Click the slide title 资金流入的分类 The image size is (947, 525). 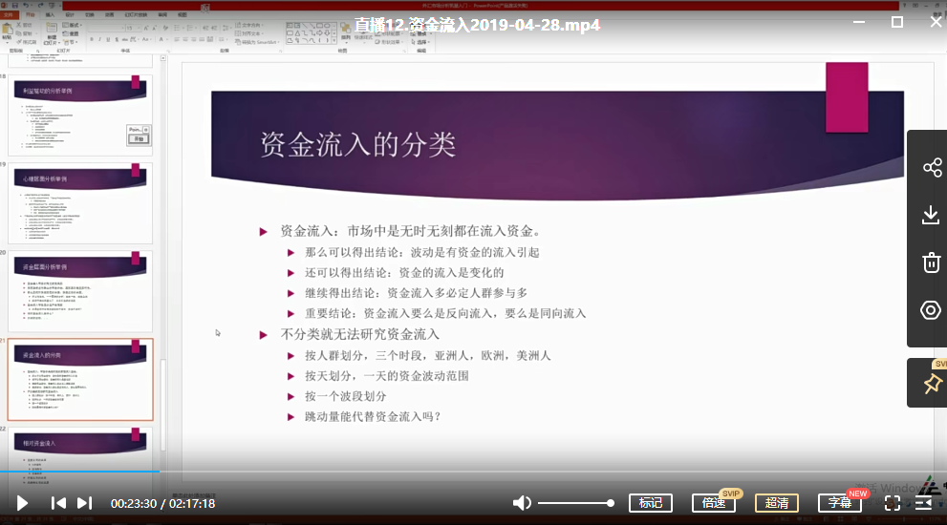click(357, 145)
